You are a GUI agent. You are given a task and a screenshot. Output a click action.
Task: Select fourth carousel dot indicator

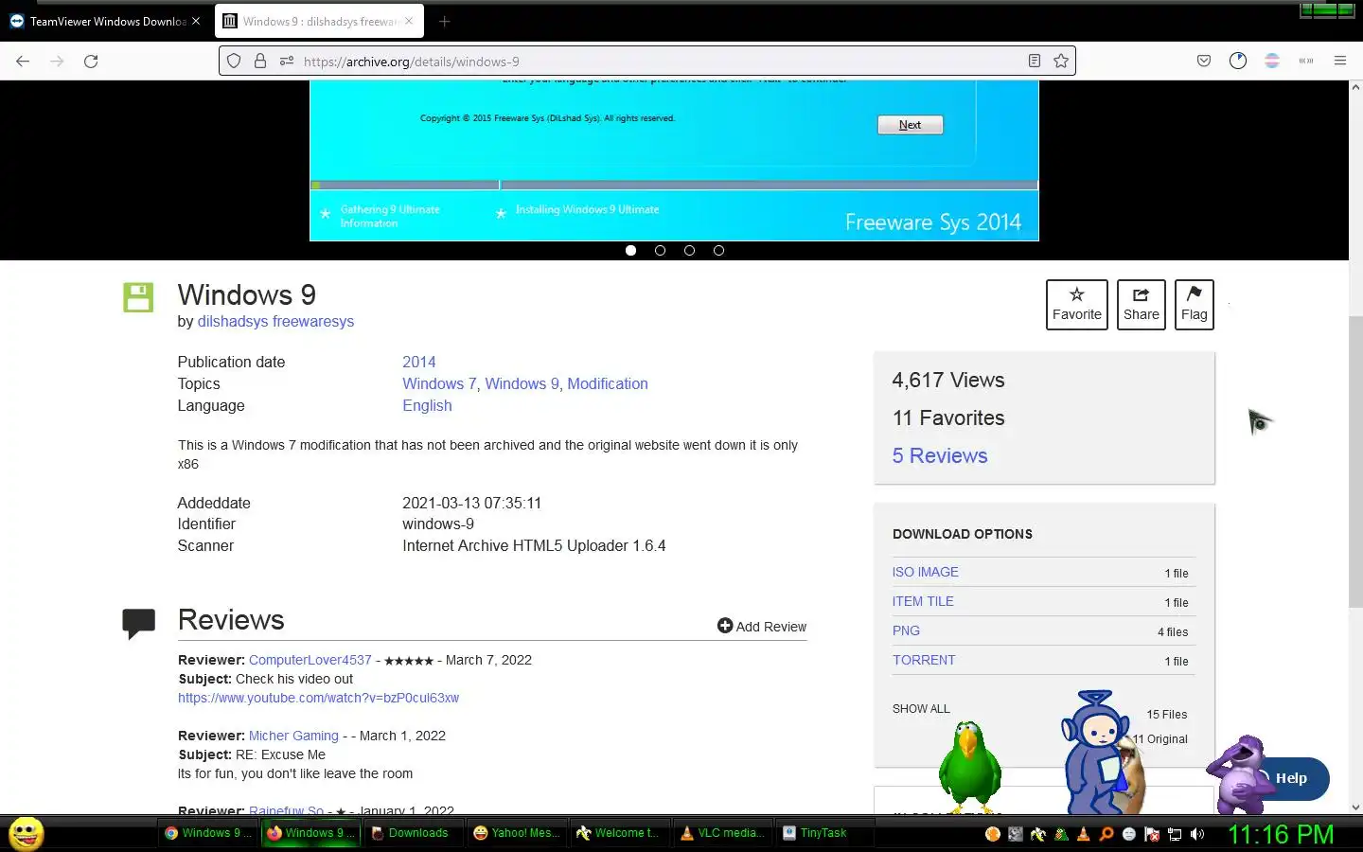click(x=718, y=251)
